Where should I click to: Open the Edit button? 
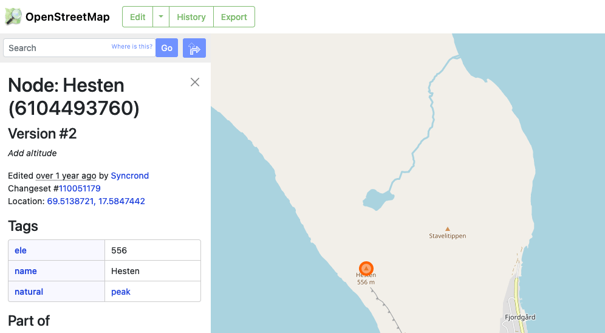pos(138,17)
